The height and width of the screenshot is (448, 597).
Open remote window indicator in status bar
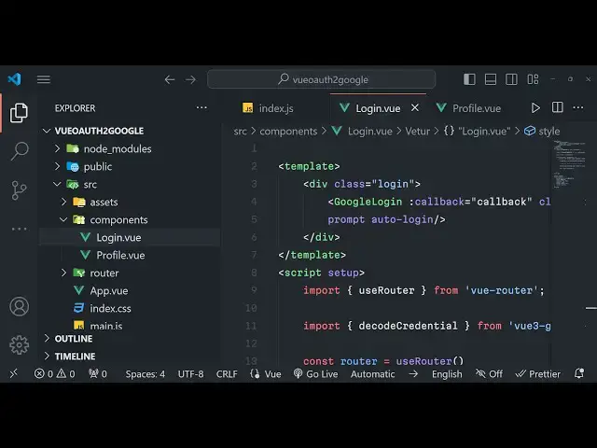pos(14,373)
